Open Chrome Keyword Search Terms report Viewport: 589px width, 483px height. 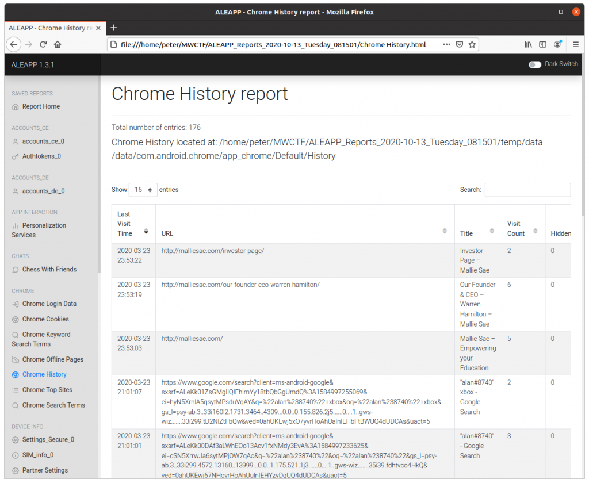41,339
